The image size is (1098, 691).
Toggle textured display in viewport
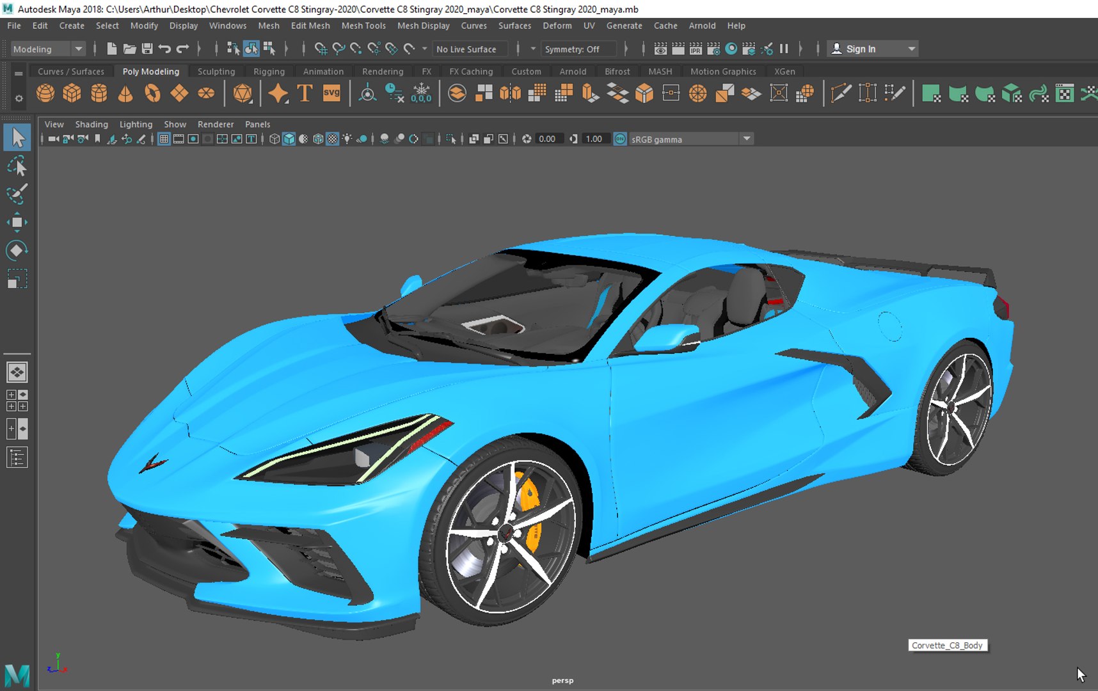coord(332,139)
